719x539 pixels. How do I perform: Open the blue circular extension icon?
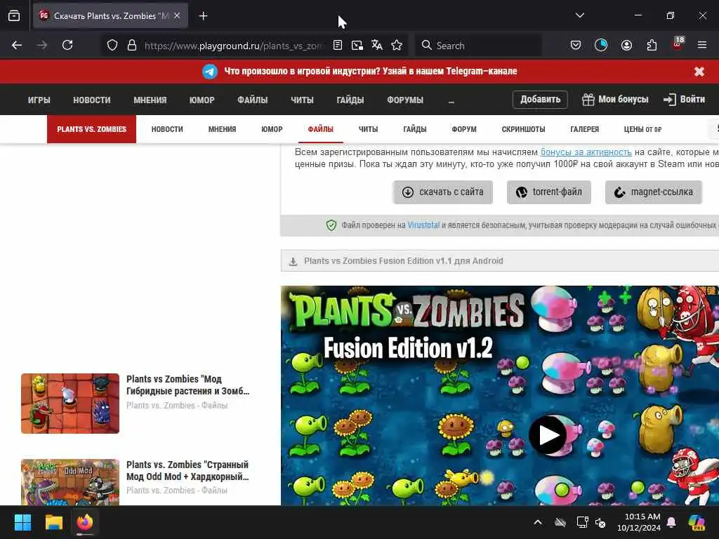(601, 46)
